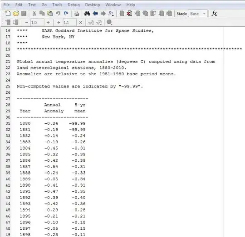
Task: Open the Desktop menu
Action: tap(93, 5)
